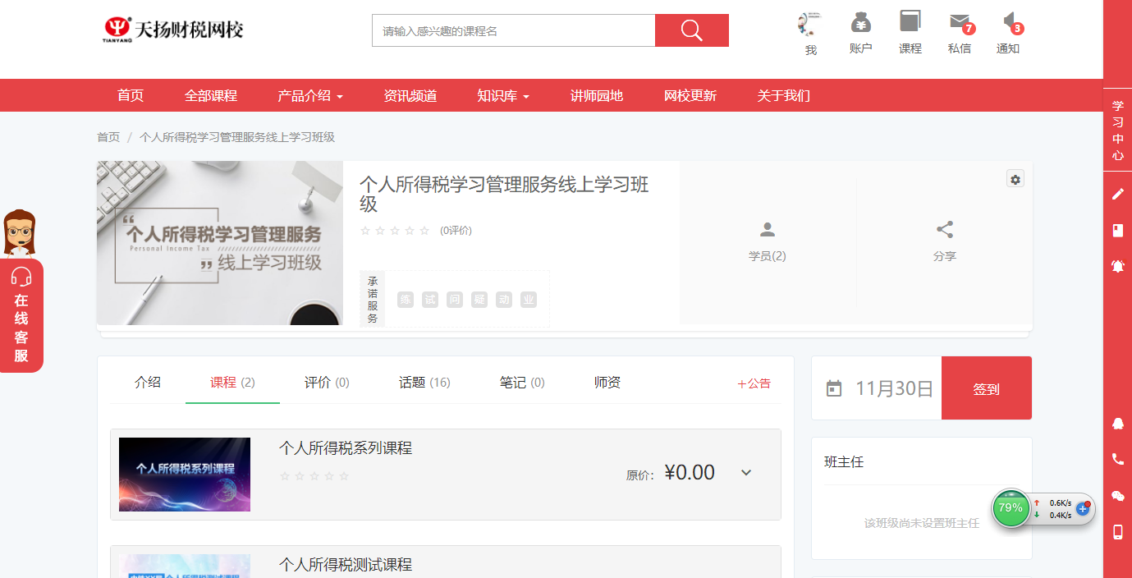Expand the 产品介绍 dropdown menu
This screenshot has width=1132, height=578.
(x=310, y=96)
